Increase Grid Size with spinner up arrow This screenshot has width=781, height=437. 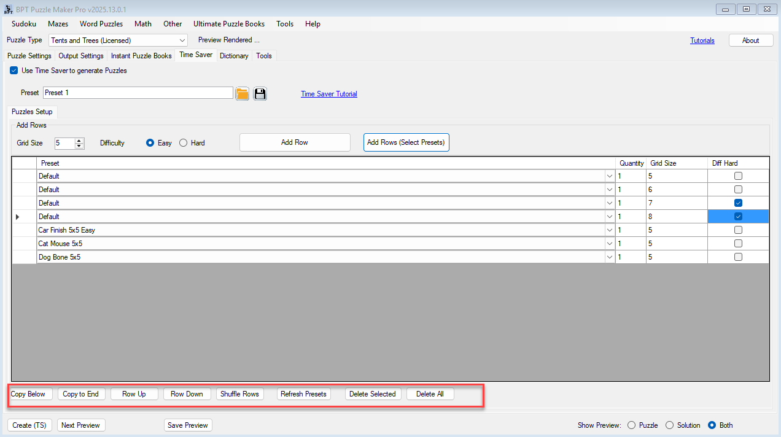click(79, 141)
